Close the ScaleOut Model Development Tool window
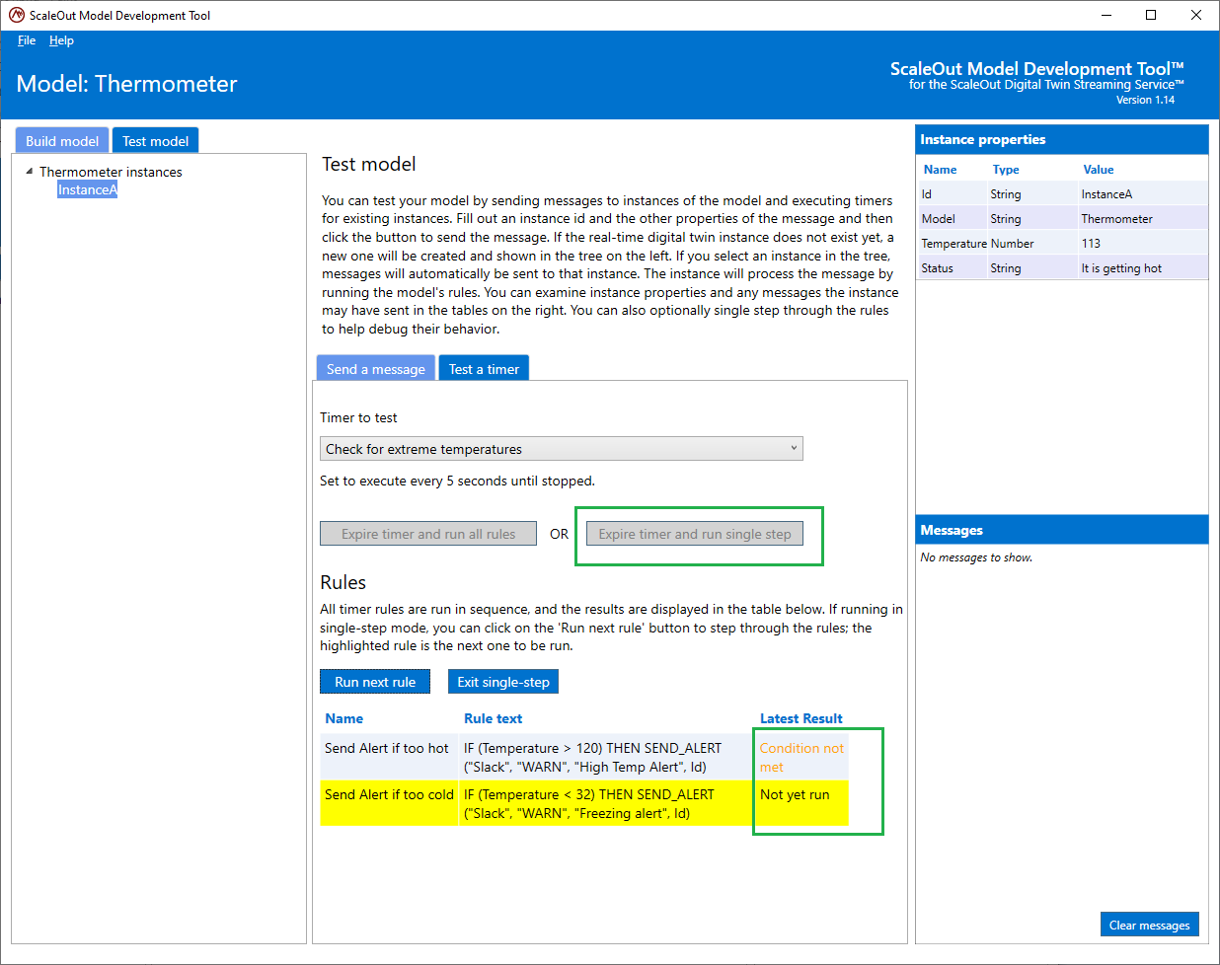The height and width of the screenshot is (965, 1220). (1196, 15)
